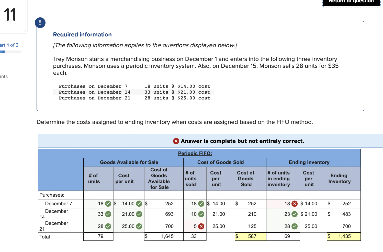The width and height of the screenshot is (383, 252).
Task: Click the red X beside the answer status message
Action: [x=176, y=141]
